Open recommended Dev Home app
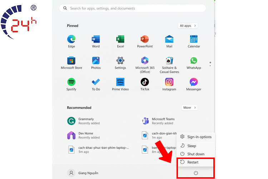 pos(83,135)
